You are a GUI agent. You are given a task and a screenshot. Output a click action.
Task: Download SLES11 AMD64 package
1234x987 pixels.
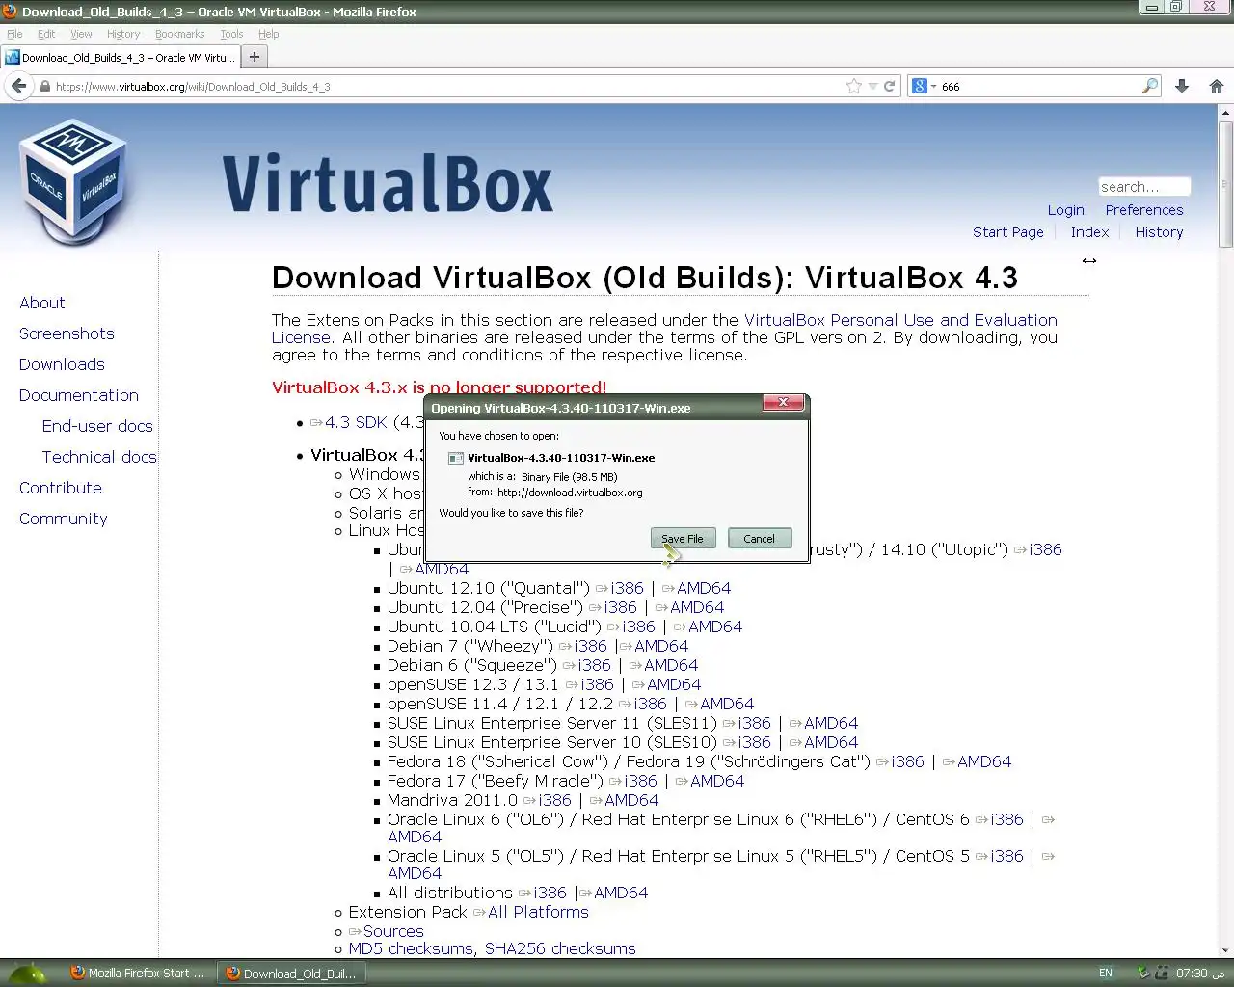pyautogui.click(x=831, y=723)
